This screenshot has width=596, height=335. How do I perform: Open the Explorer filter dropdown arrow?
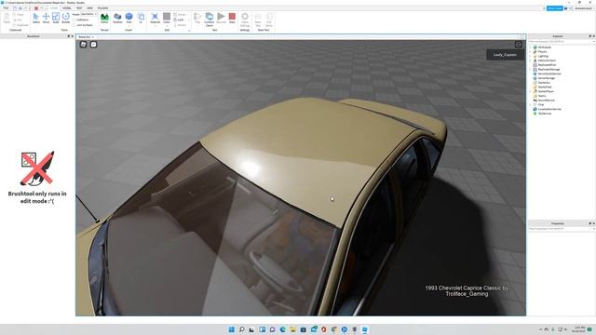(x=593, y=41)
